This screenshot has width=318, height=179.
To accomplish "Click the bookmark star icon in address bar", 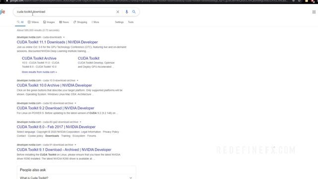I will tap(299, 1).
